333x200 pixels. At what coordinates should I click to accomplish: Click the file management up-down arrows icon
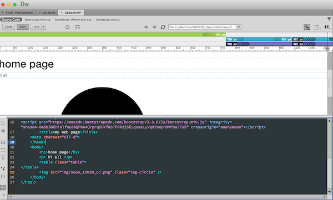[x=327, y=27]
